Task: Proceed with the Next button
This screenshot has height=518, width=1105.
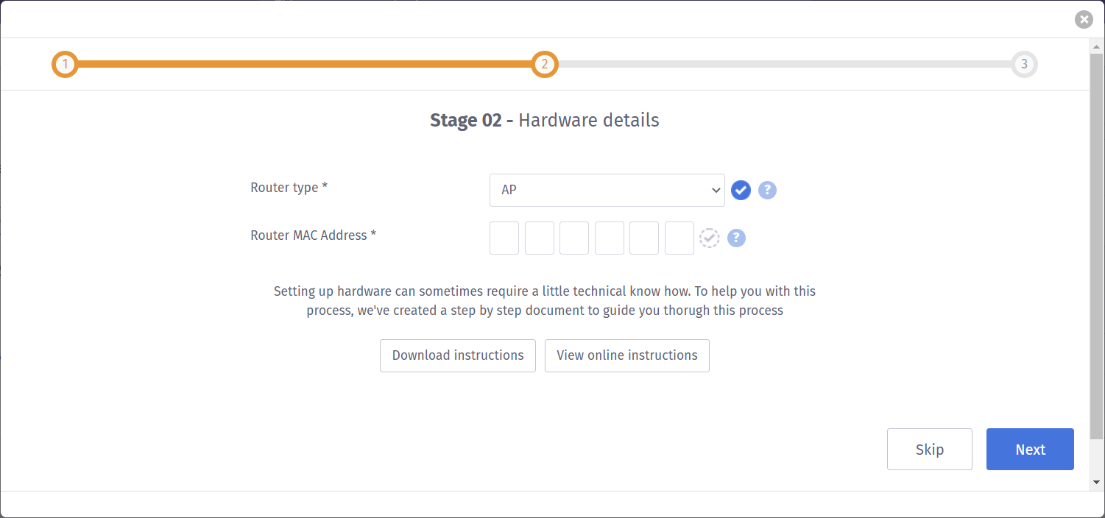Action: 1030,450
